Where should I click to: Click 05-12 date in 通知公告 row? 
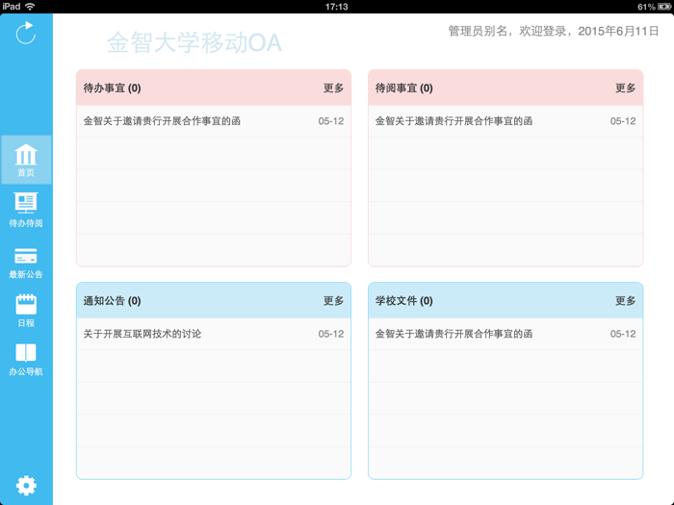(331, 334)
